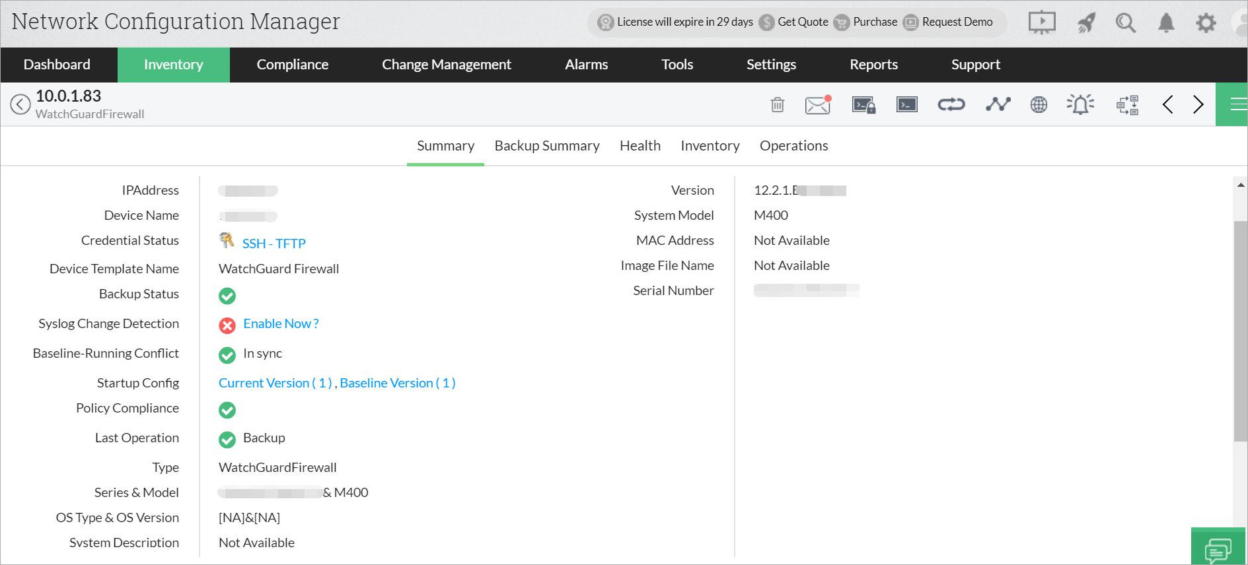
Task: Click the ringing alarm bell icon
Action: coord(1080,104)
